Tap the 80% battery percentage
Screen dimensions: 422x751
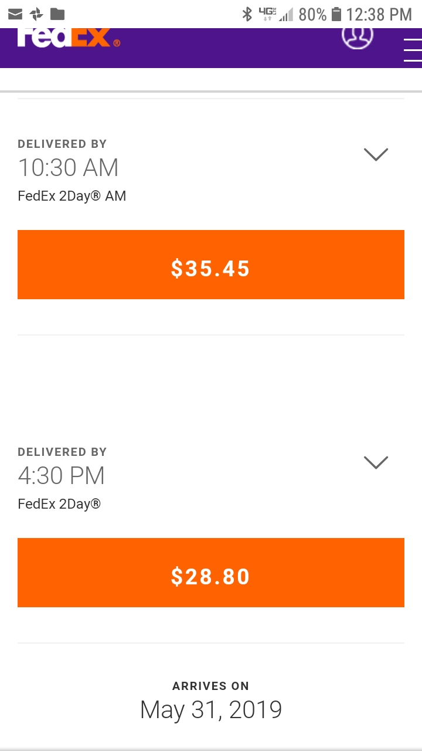312,14
